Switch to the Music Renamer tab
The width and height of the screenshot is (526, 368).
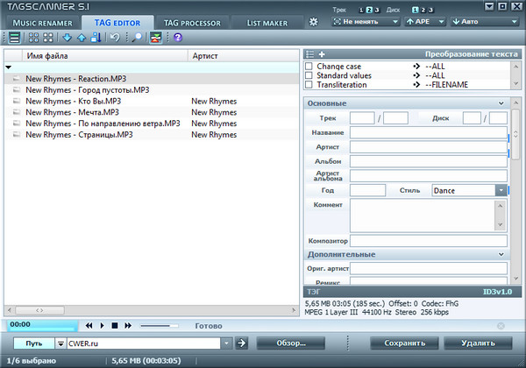tap(42, 22)
